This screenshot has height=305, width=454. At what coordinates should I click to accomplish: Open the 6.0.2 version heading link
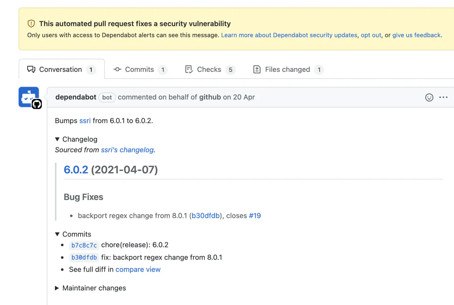[76, 170]
